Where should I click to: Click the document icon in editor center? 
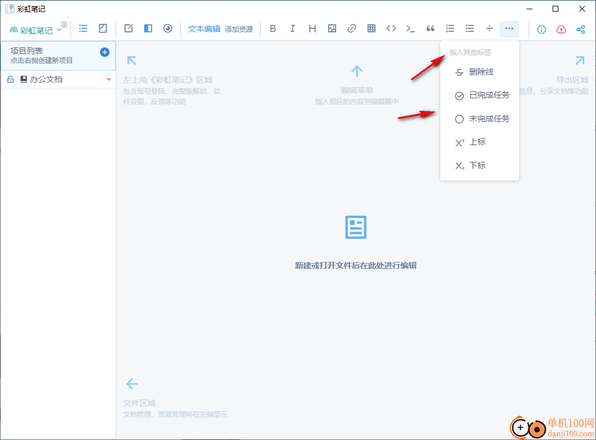pyautogui.click(x=356, y=227)
